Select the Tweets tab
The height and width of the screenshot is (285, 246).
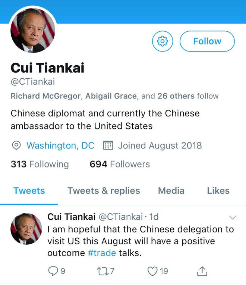(29, 191)
